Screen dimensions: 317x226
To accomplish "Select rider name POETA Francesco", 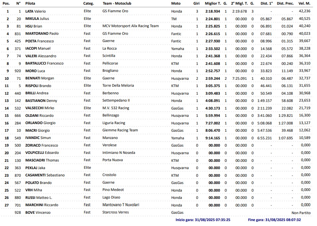I will (x=40, y=41).
